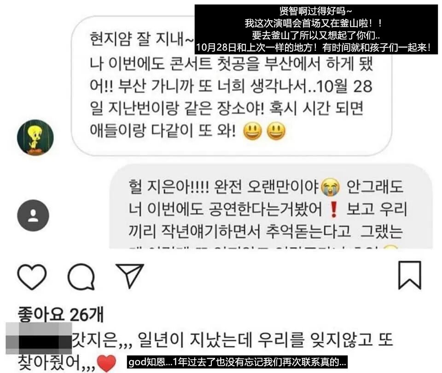Select the message starting '현지얌 잘 지내'
442x373 pixels.
(x=232, y=86)
